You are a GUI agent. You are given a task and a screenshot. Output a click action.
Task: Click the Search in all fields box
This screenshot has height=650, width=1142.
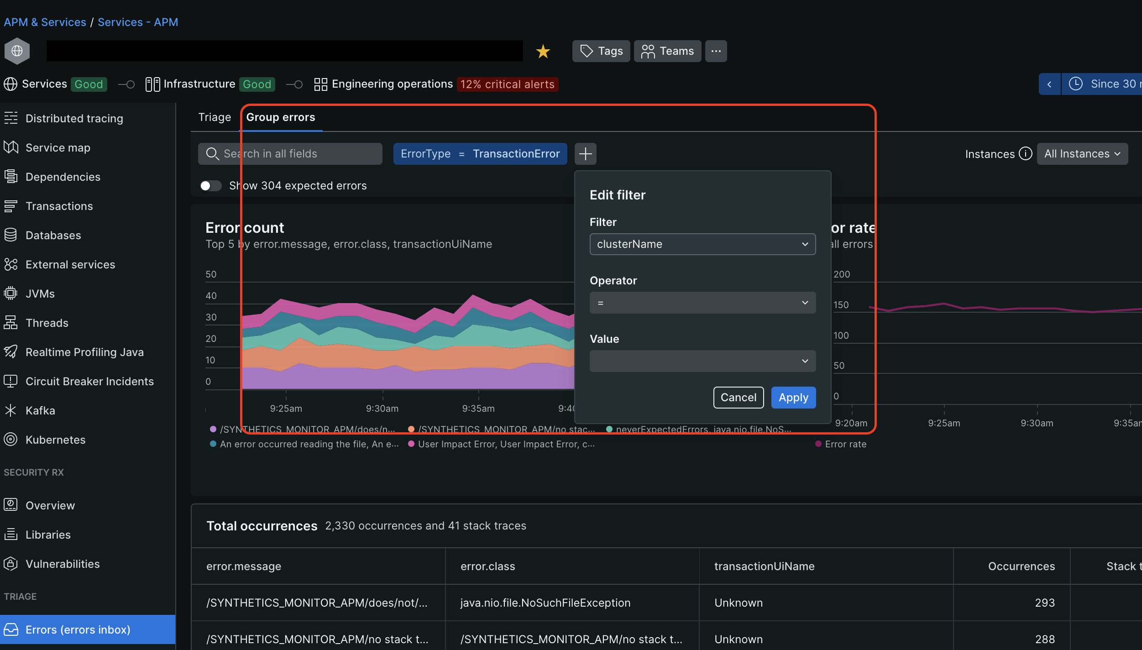(290, 154)
